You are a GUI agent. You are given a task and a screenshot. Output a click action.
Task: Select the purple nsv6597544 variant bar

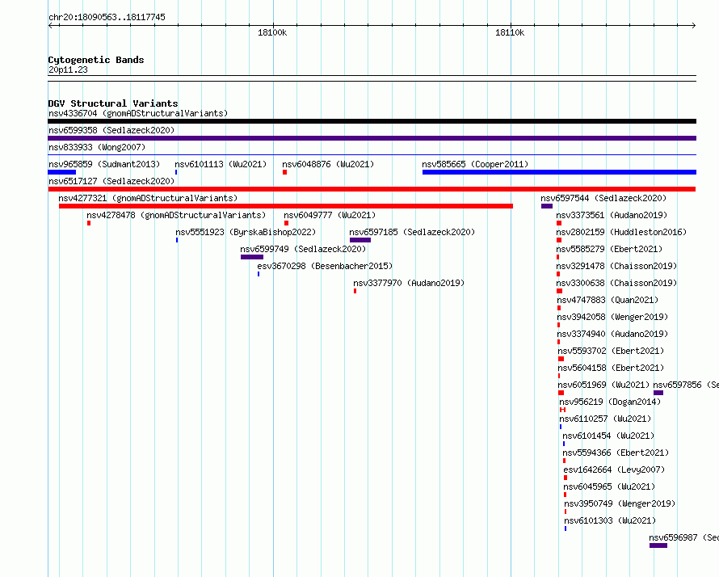(x=547, y=206)
